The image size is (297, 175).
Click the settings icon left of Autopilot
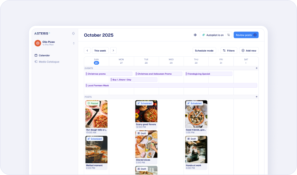(x=195, y=35)
